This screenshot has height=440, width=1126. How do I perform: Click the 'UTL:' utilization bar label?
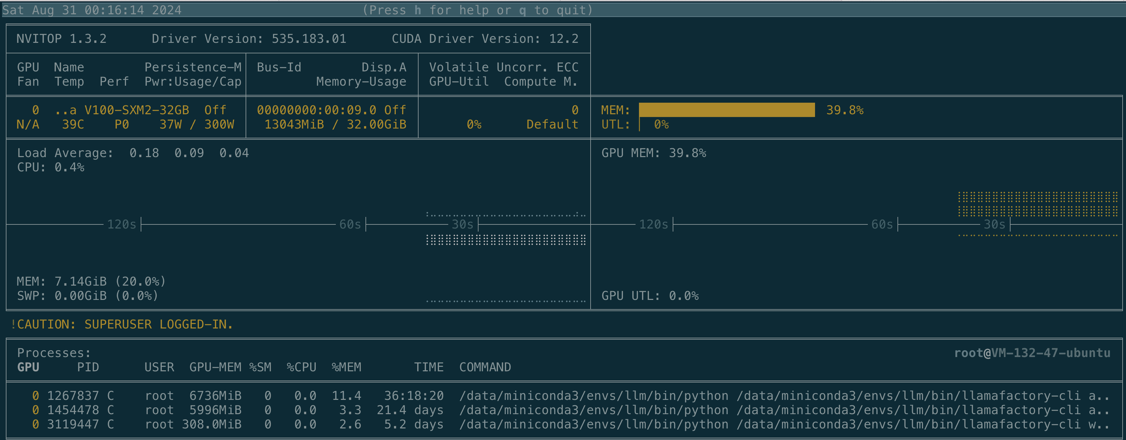[x=615, y=124]
